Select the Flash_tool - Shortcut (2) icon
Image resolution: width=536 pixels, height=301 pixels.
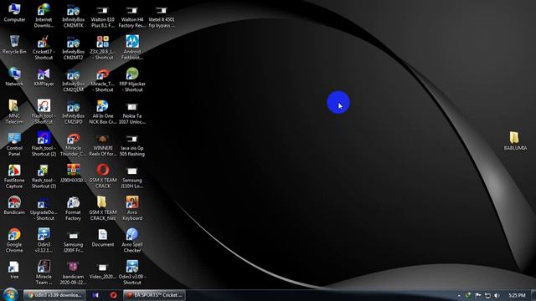click(44, 144)
